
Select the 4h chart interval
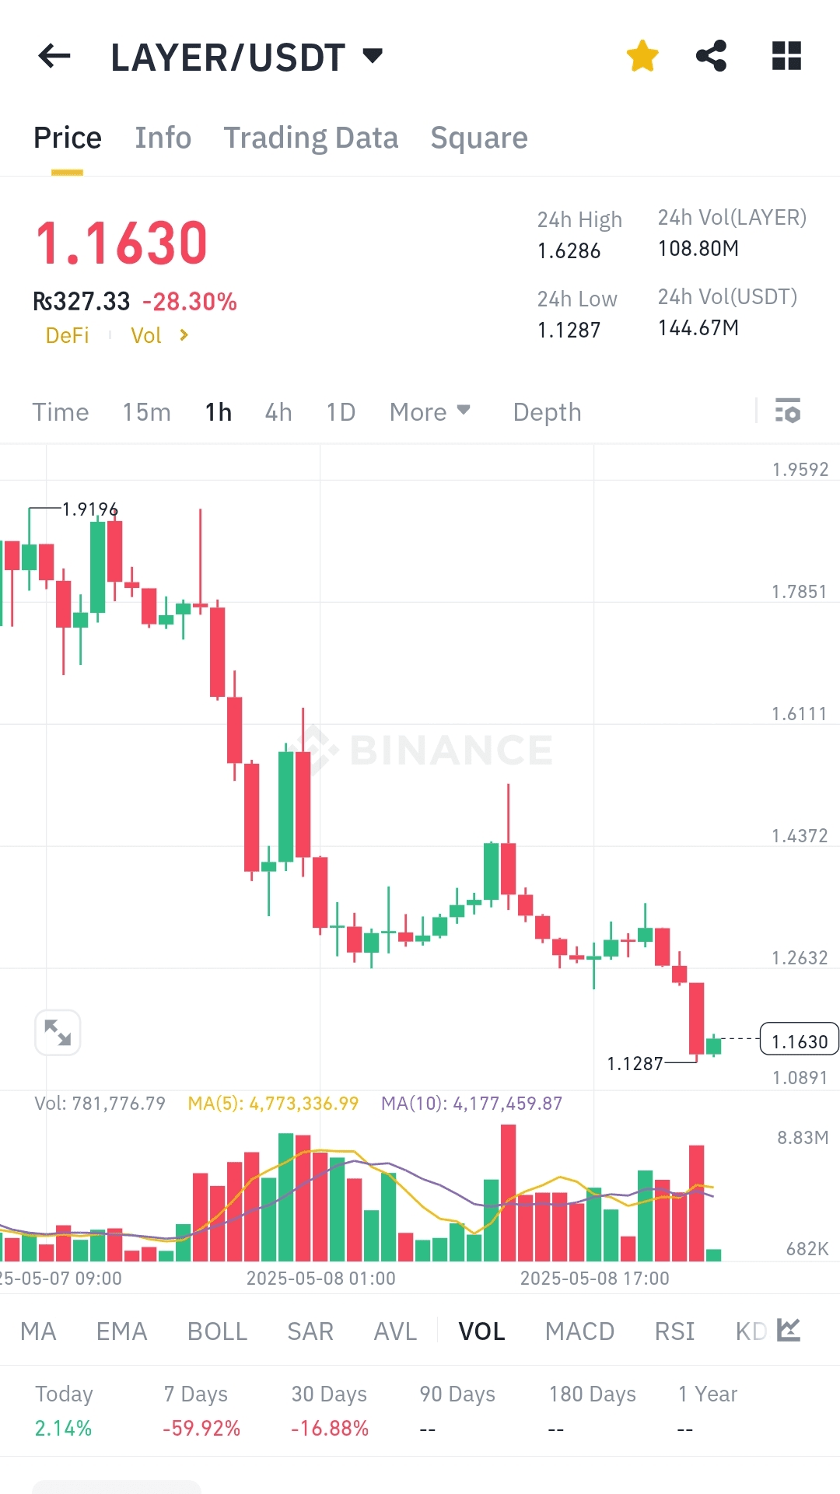click(x=278, y=411)
